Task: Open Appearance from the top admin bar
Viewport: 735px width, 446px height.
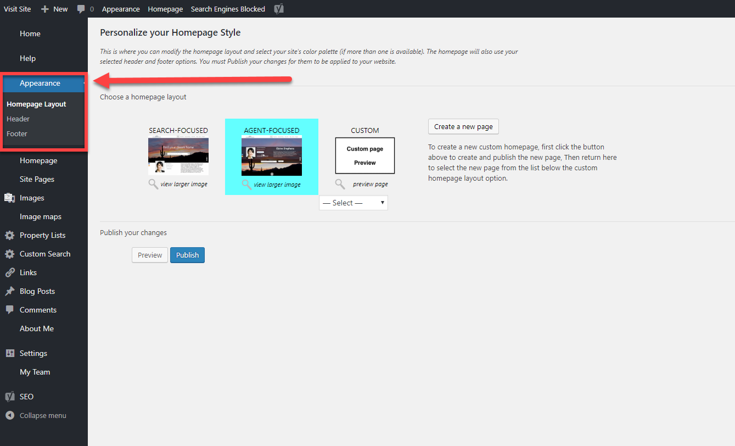Action: coord(121,9)
